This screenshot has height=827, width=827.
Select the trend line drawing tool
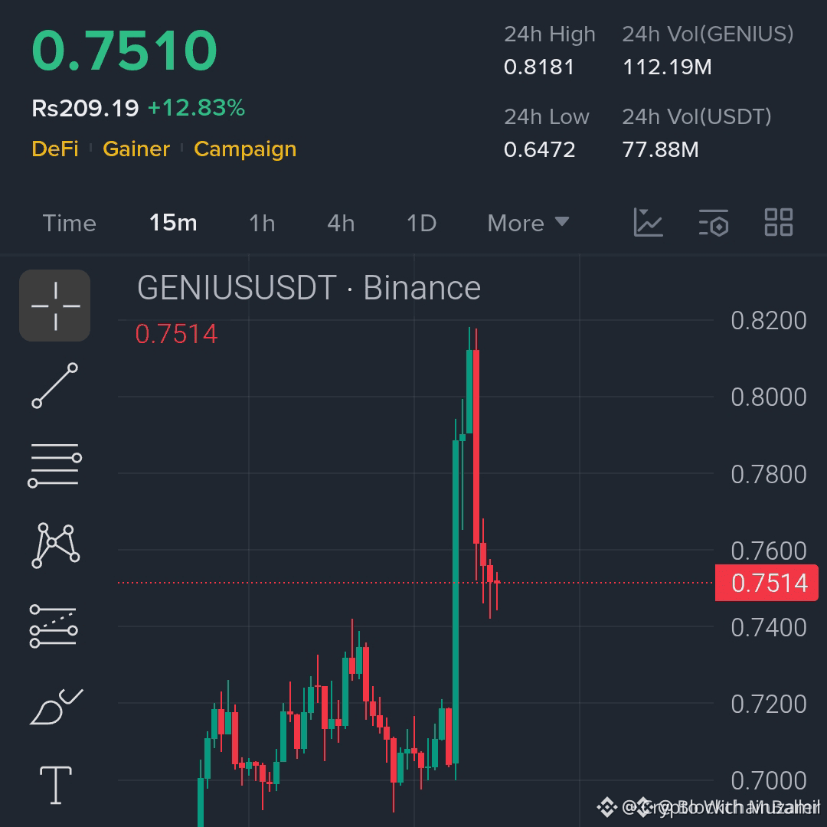click(x=55, y=385)
